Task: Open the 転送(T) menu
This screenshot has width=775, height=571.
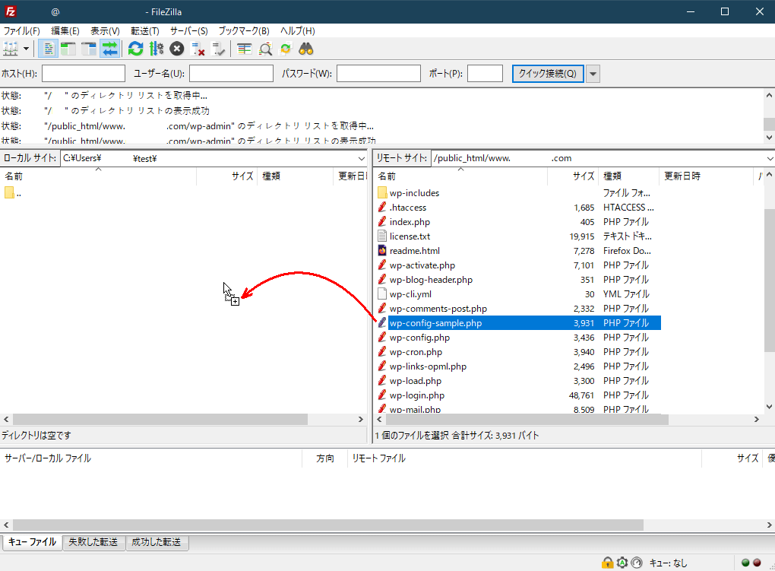Action: 145,30
